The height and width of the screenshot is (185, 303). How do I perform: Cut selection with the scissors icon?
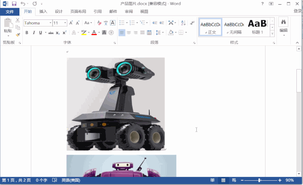(18, 20)
